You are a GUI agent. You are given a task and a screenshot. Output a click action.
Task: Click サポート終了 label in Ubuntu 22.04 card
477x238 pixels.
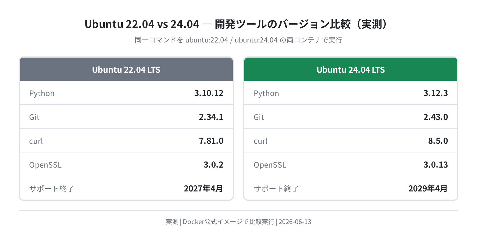(52, 189)
